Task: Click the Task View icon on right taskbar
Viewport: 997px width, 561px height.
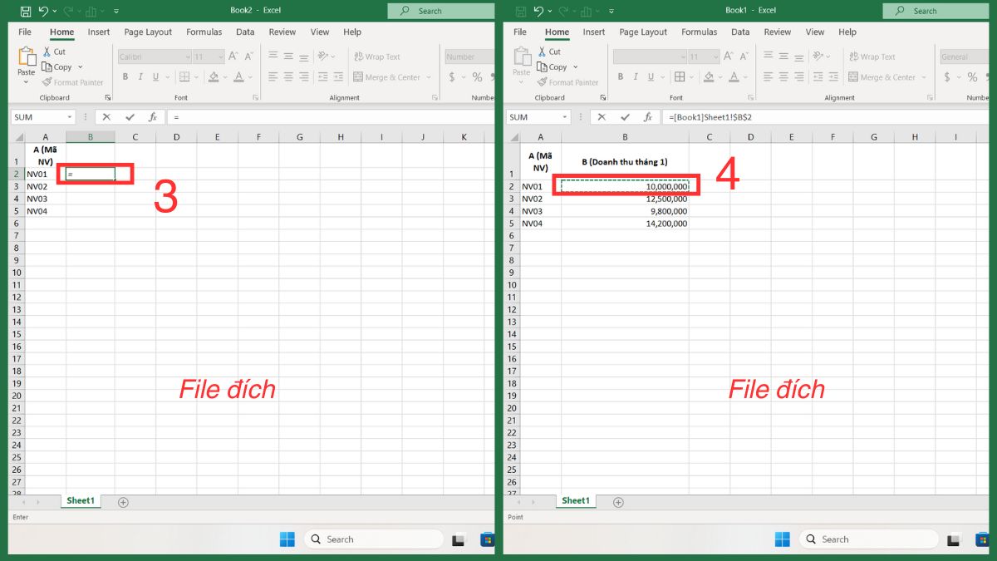Action: [x=954, y=539]
